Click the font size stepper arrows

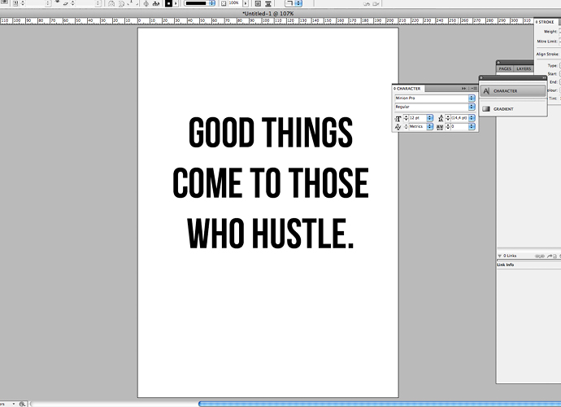click(x=406, y=118)
